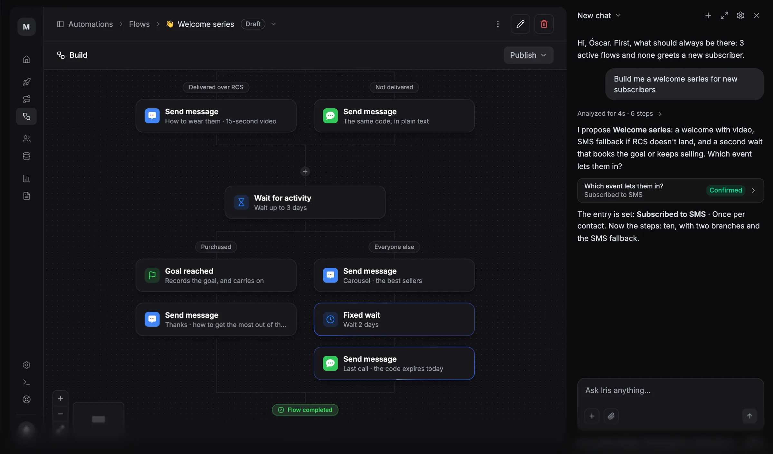Image resolution: width=773 pixels, height=454 pixels.
Task: Click the canvas minimap thumbnail
Action: click(99, 418)
